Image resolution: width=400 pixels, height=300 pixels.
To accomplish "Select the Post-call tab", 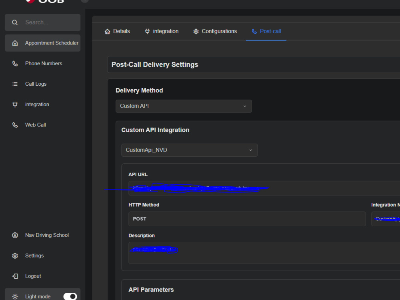I will tap(266, 31).
